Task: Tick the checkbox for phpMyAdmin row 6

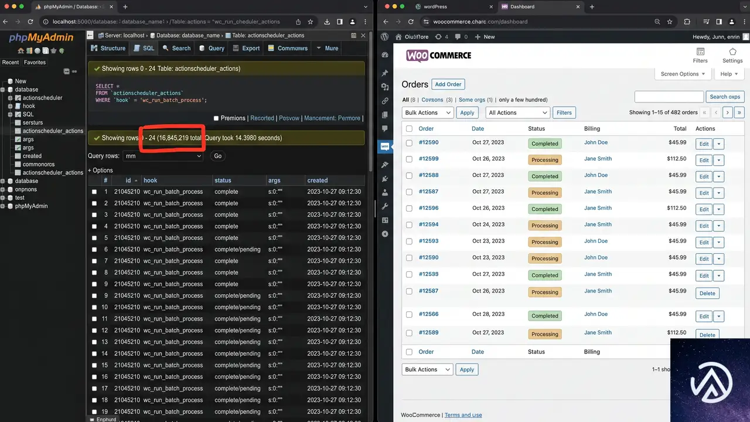Action: (94, 250)
